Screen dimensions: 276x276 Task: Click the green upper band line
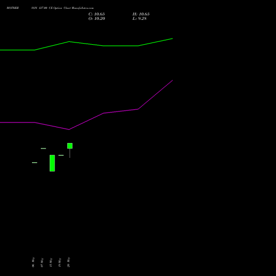click(86, 44)
